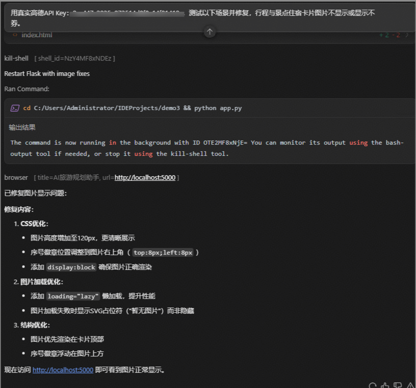Click the regenerate response icon

click(373, 385)
